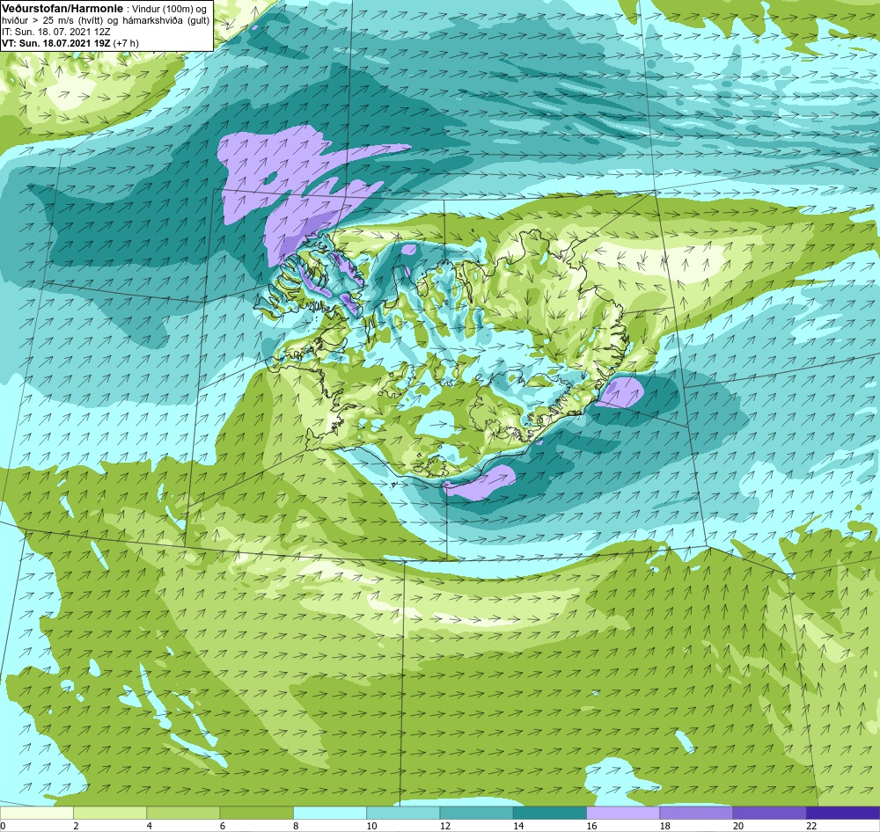Click the dark teal 14–16 m/s legend swatch
Image resolution: width=880 pixels, height=832 pixels.
point(550,813)
